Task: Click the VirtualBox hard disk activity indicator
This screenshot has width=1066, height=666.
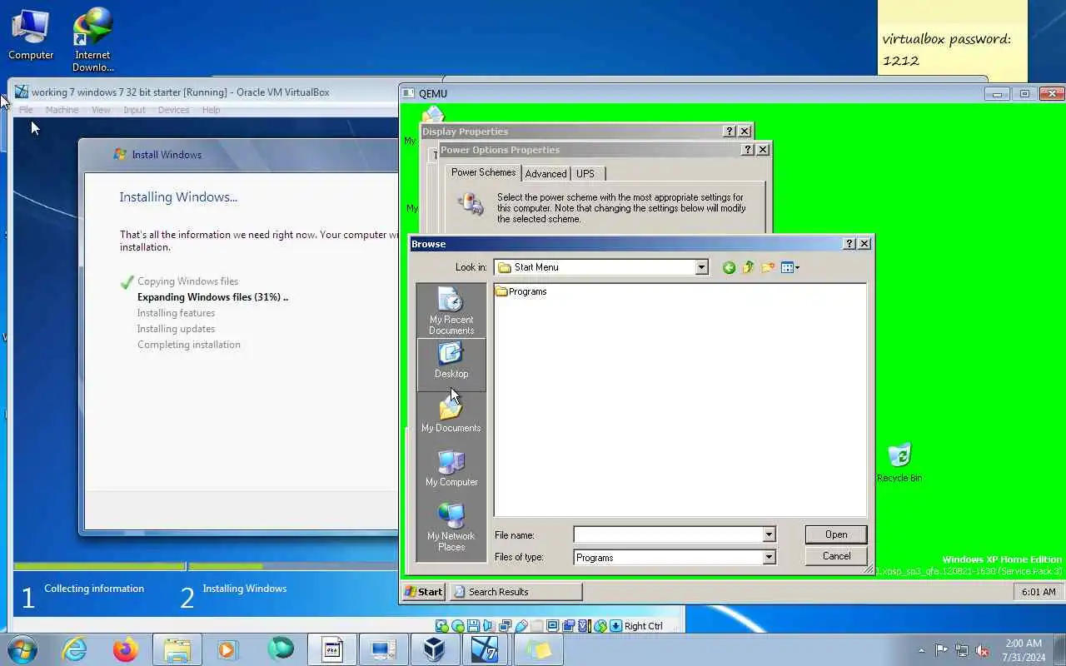Action: [442, 626]
